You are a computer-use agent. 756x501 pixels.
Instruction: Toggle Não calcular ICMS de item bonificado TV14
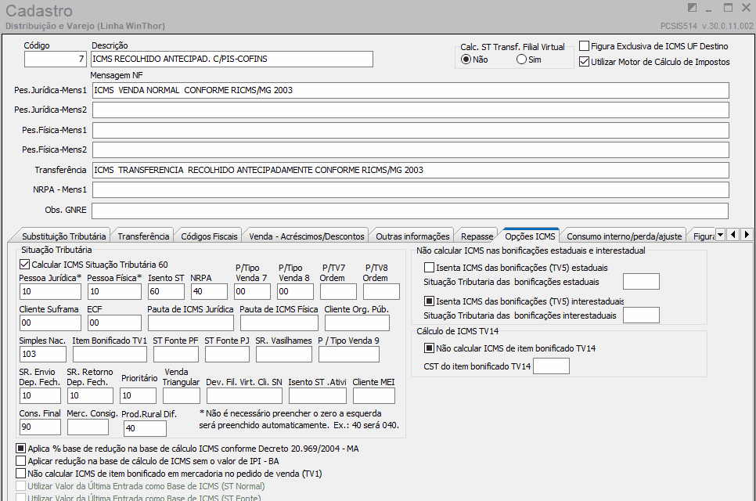[429, 348]
